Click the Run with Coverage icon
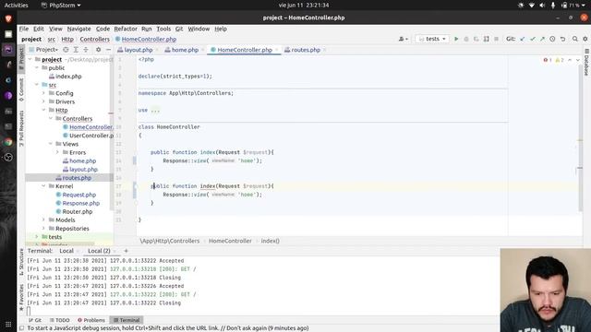 476,39
